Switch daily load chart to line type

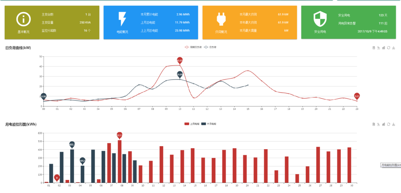click(378, 48)
